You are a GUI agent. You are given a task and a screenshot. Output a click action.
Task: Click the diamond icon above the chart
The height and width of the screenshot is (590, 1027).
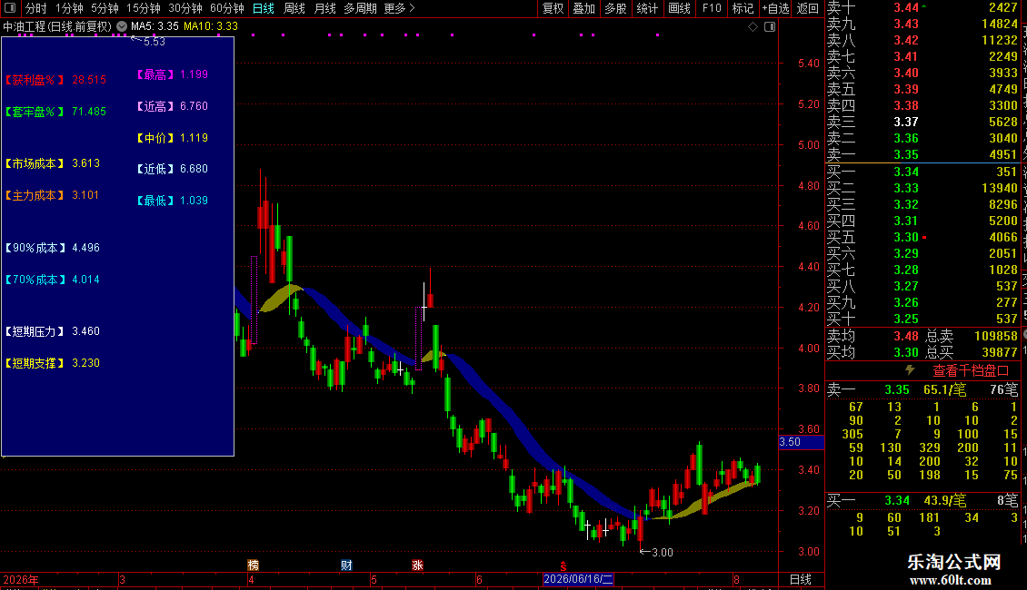coord(753,27)
